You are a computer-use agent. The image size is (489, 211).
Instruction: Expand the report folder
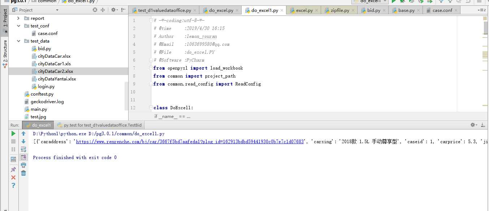point(18,18)
